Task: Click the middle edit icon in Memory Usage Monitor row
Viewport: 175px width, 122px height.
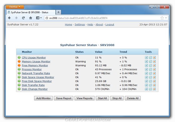Action: pos(150,61)
